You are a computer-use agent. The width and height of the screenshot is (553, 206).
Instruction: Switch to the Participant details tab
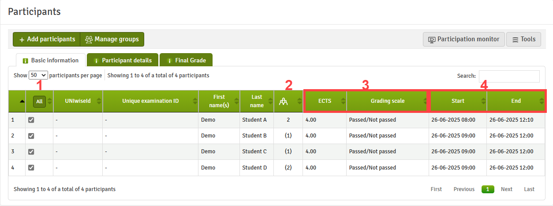point(122,60)
